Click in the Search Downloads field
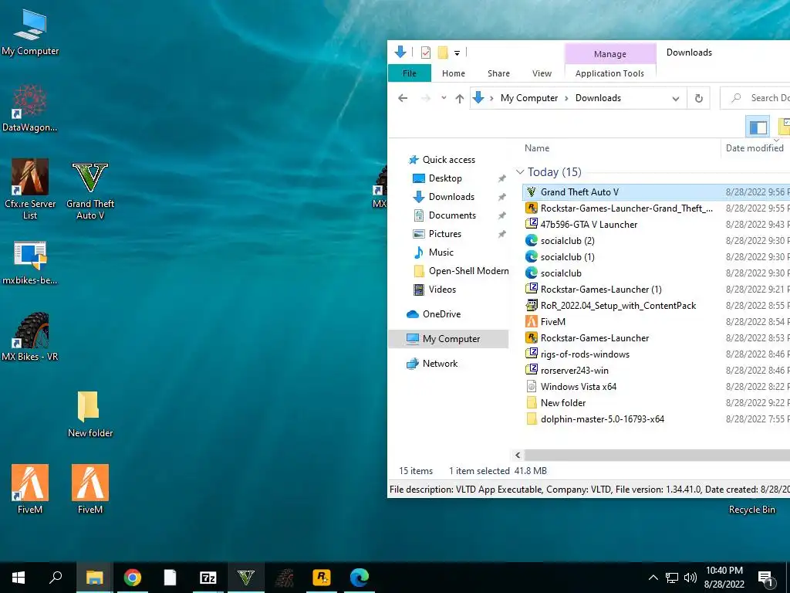The image size is (790, 593). pos(756,98)
